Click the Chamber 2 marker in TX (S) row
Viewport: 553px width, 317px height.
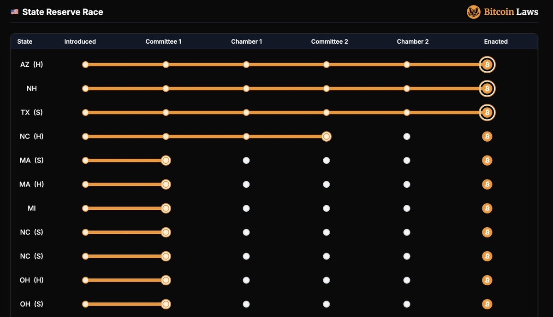tap(407, 113)
